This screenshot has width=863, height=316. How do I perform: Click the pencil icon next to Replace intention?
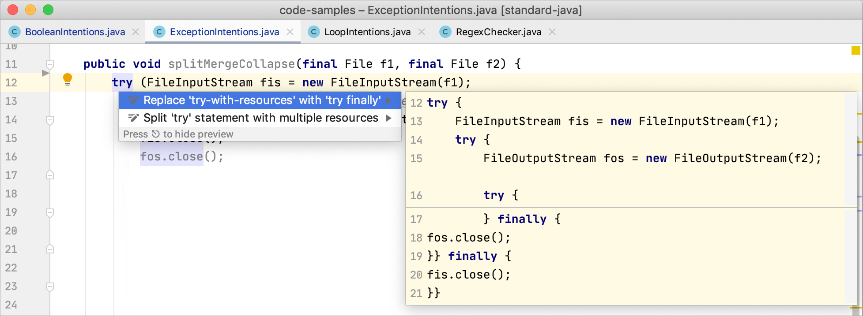click(133, 100)
